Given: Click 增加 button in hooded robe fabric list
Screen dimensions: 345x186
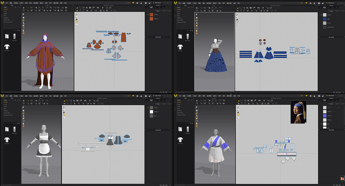Looking at the screenshot, I should [x=158, y=11].
